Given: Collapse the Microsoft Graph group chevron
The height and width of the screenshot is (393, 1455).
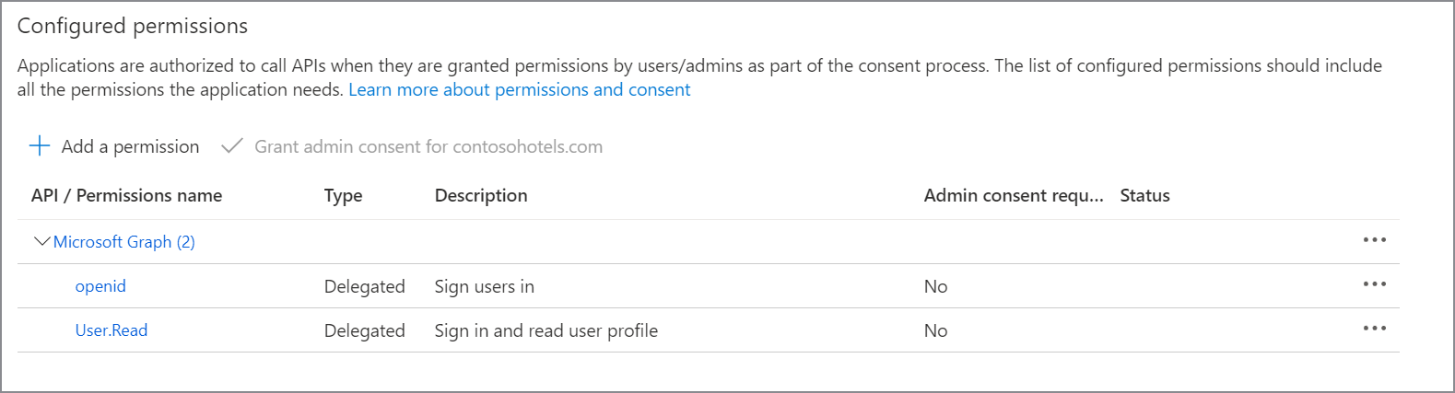Looking at the screenshot, I should 41,241.
